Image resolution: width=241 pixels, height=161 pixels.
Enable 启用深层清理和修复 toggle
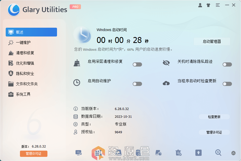coord(137,64)
